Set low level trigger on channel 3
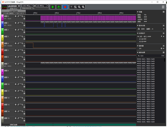Viewport: 167px width, 127px height. tap(24, 36)
